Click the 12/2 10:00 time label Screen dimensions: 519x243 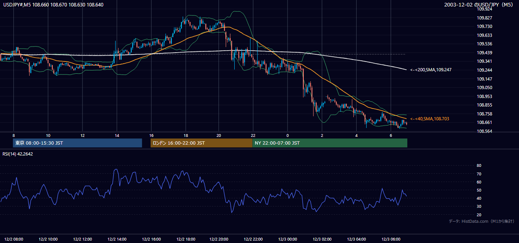coord(48,239)
